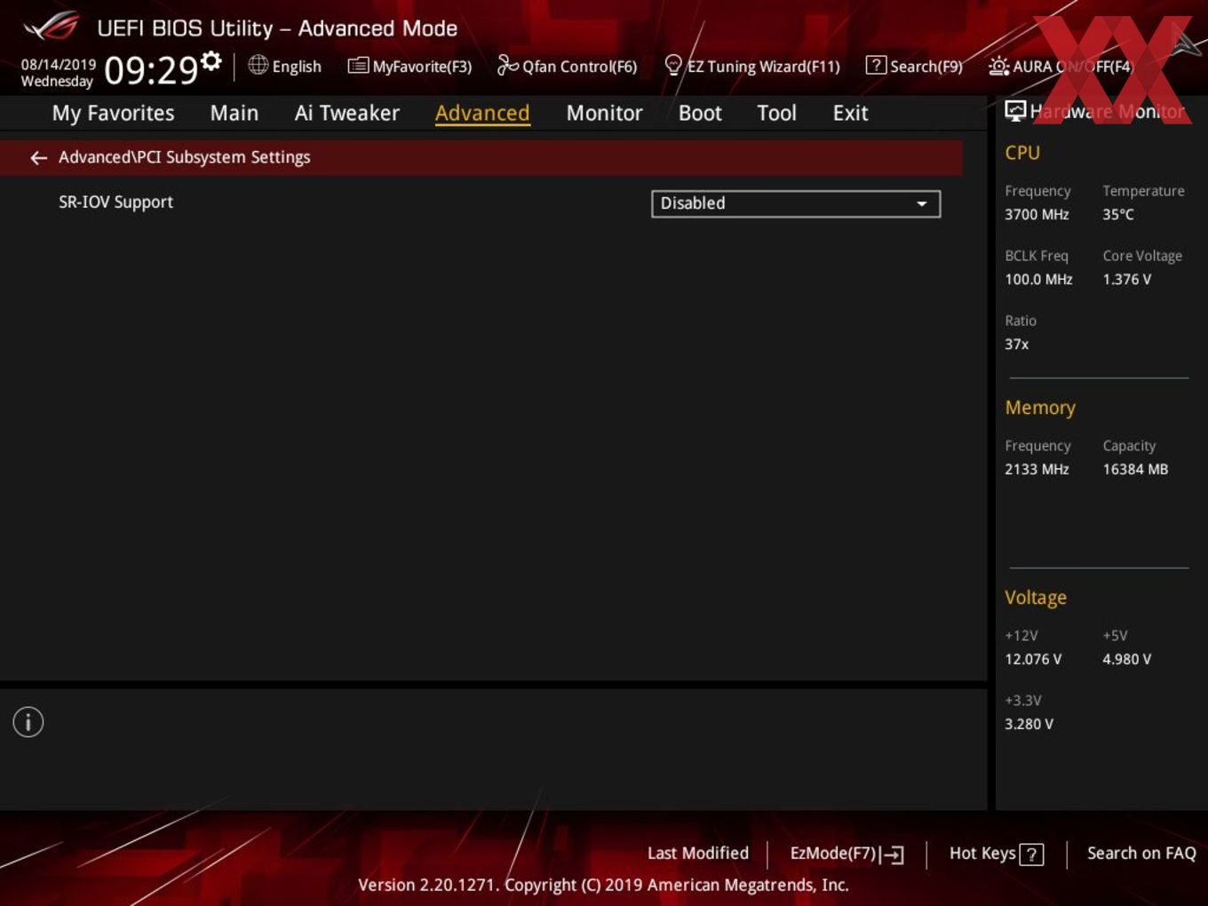This screenshot has height=906, width=1208.
Task: Click the 09:29 clock time
Action: pyautogui.click(x=151, y=70)
